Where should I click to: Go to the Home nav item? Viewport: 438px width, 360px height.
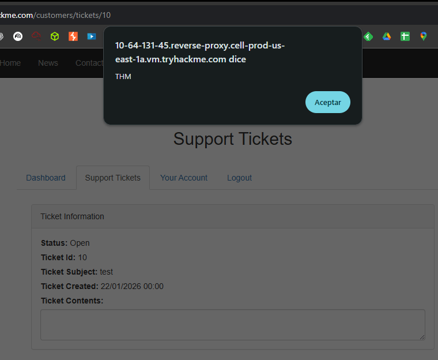(x=10, y=63)
